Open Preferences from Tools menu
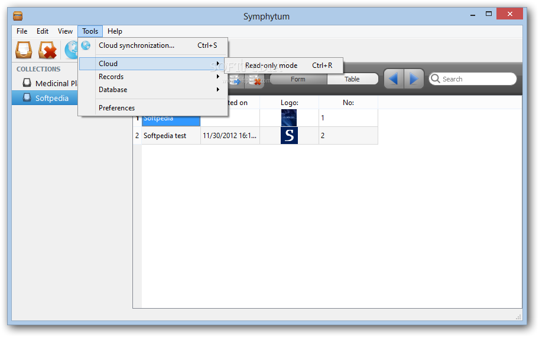 [153, 108]
